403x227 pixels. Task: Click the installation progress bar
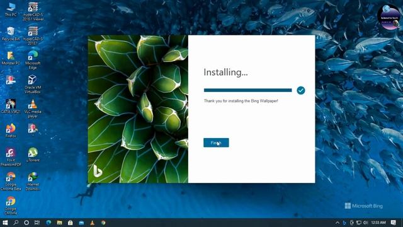(x=247, y=90)
